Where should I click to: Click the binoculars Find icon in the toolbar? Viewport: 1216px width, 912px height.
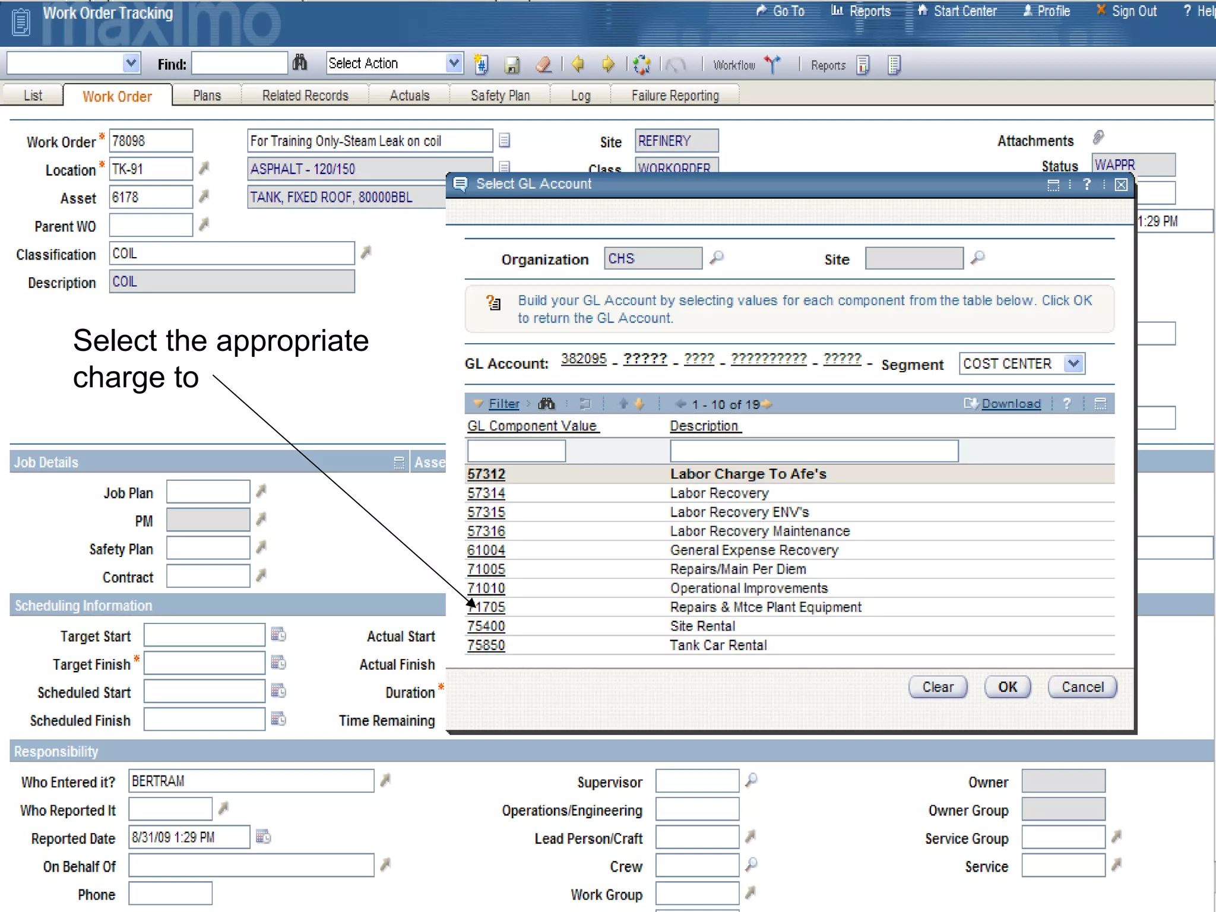click(x=300, y=63)
